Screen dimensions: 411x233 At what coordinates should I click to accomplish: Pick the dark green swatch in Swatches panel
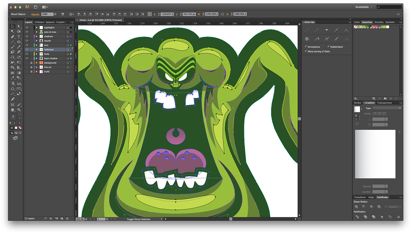[370, 26]
